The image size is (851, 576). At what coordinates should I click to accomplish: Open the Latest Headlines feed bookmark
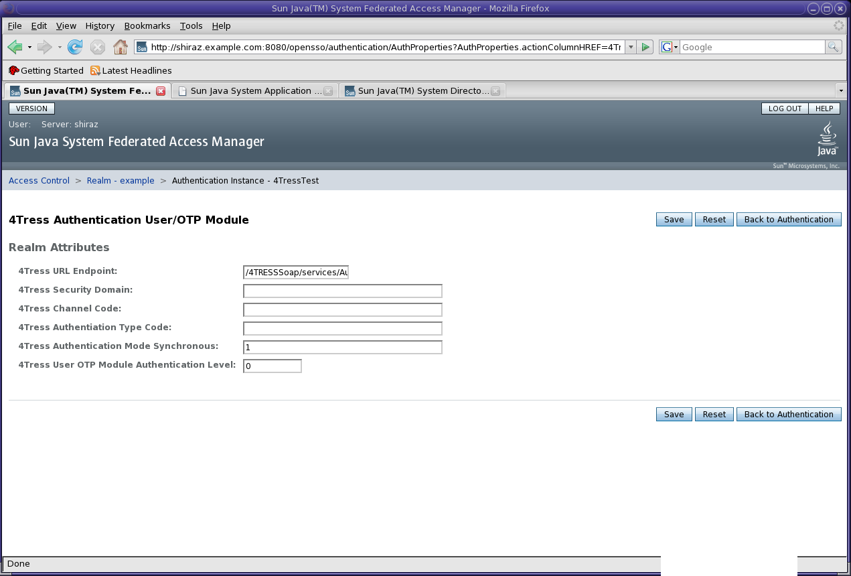(x=131, y=70)
